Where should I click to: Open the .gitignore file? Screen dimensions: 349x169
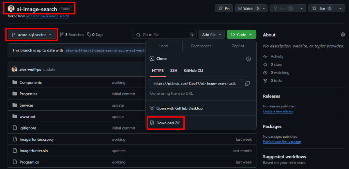click(28, 128)
